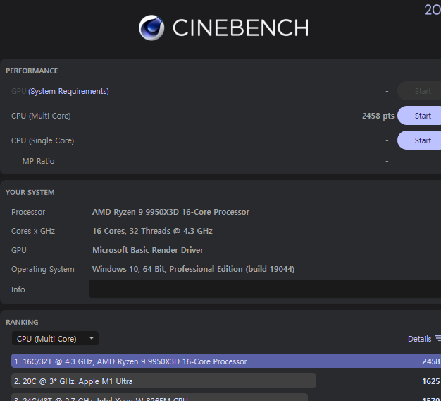Click the CPU (Multi Core) performance label
This screenshot has height=401, width=441.
tap(41, 116)
